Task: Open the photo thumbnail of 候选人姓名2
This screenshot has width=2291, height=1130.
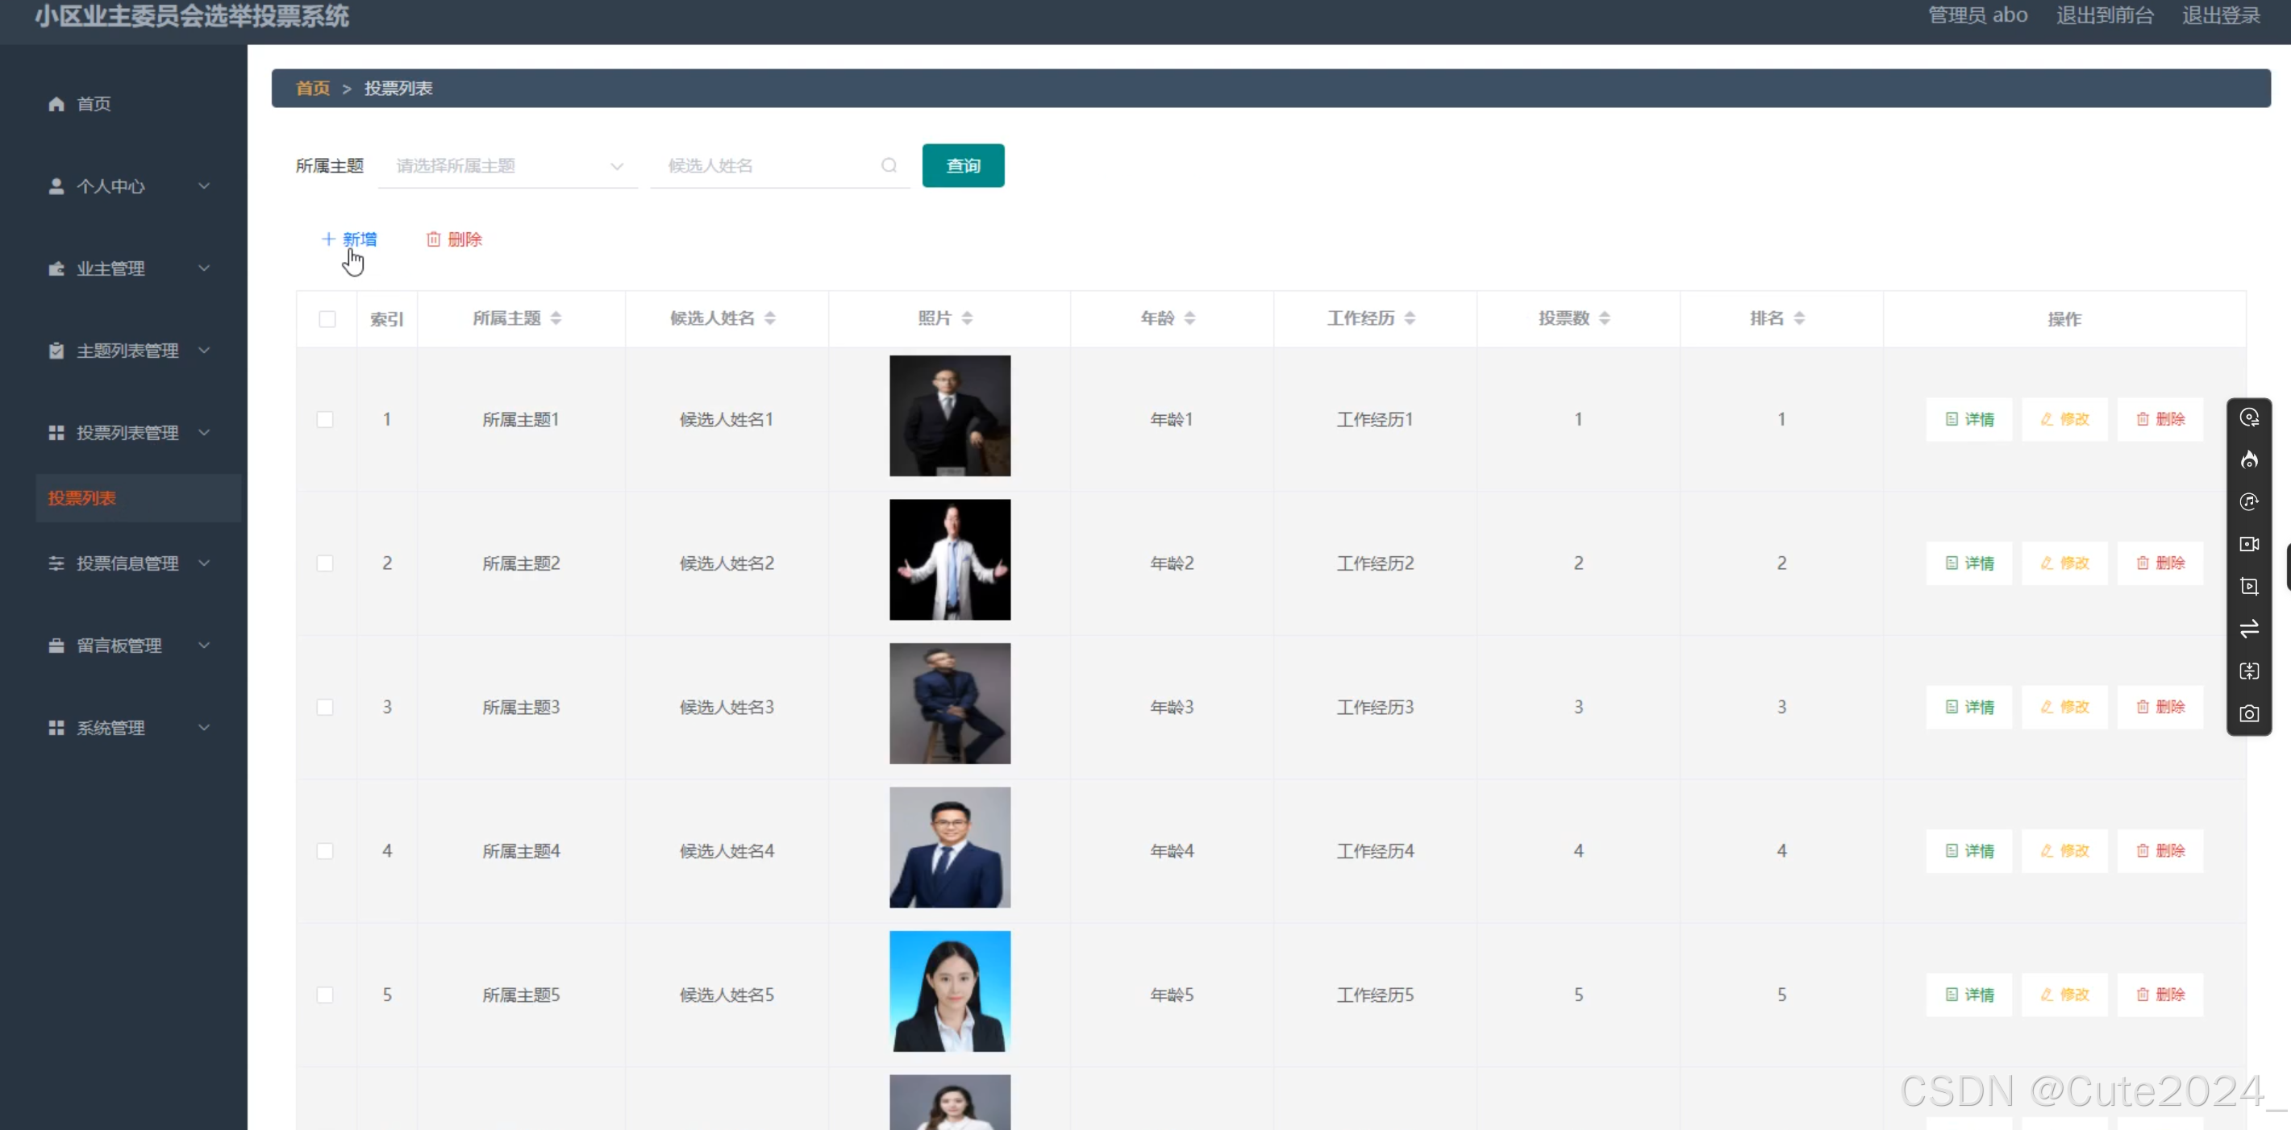Action: point(950,560)
